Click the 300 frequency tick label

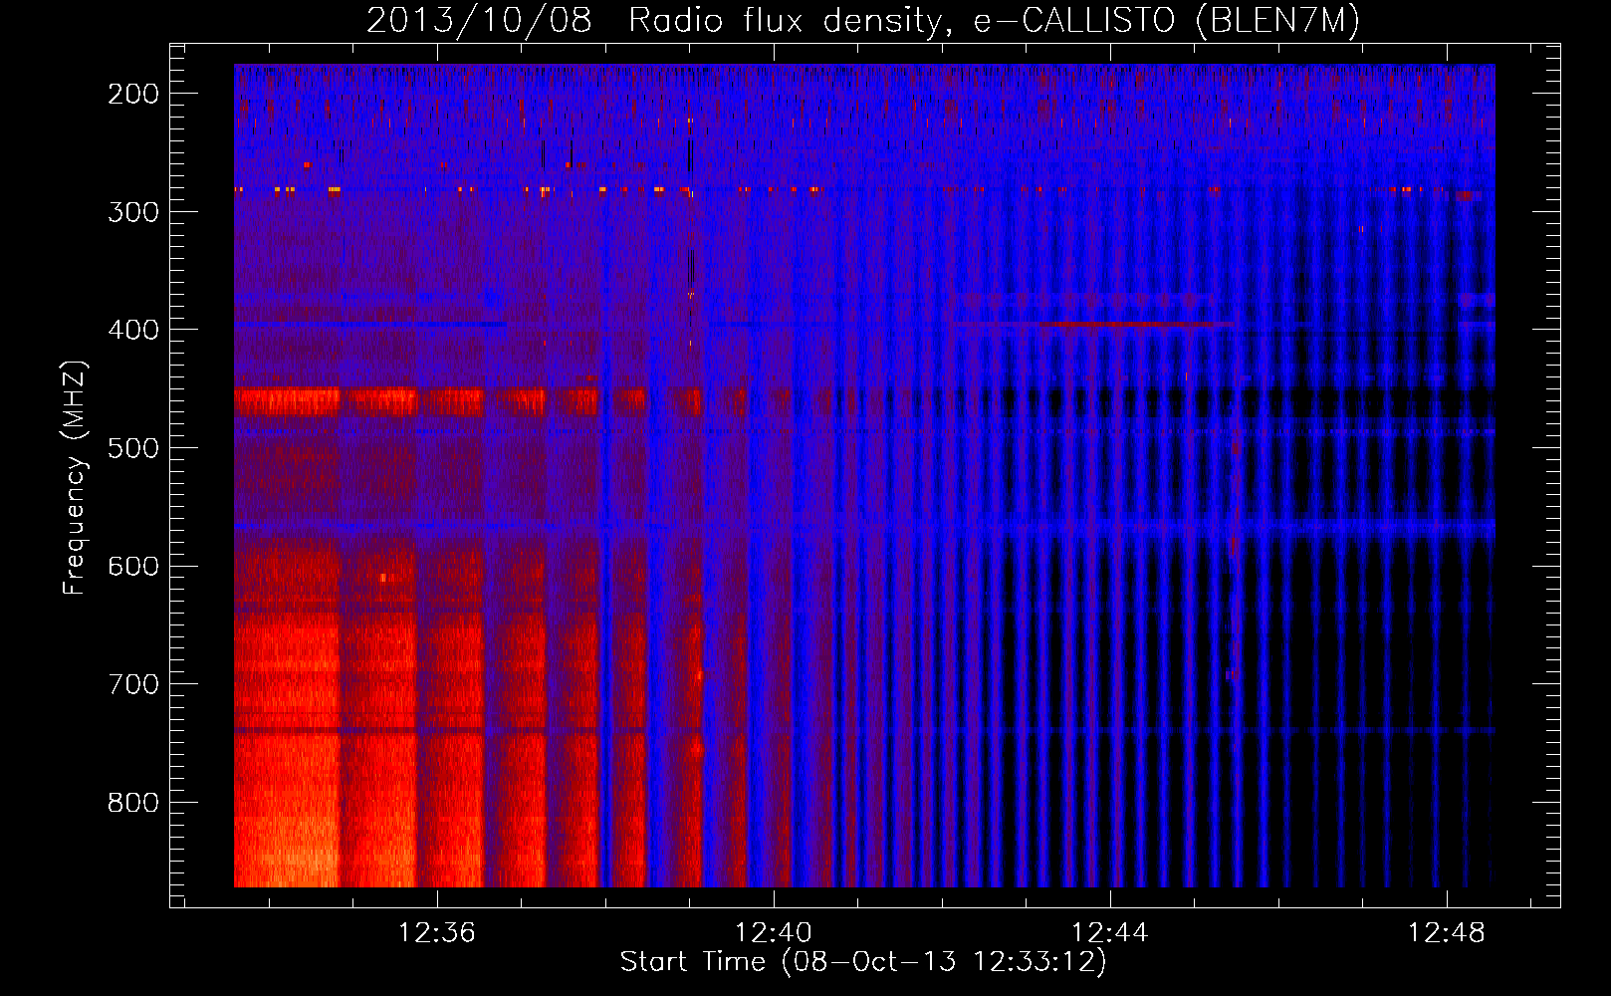pos(133,212)
